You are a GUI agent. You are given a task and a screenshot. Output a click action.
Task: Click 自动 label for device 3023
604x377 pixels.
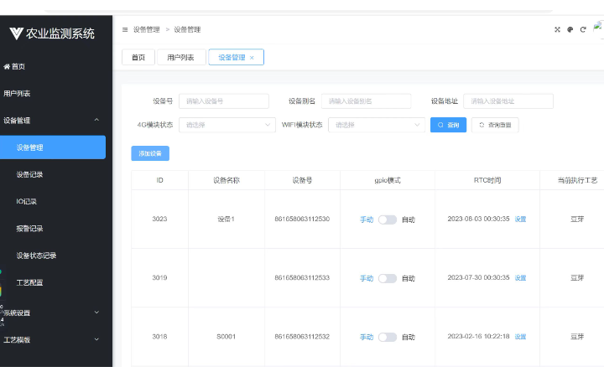(409, 219)
